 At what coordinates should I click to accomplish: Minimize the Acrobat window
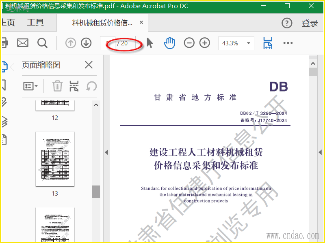click(x=263, y=6)
